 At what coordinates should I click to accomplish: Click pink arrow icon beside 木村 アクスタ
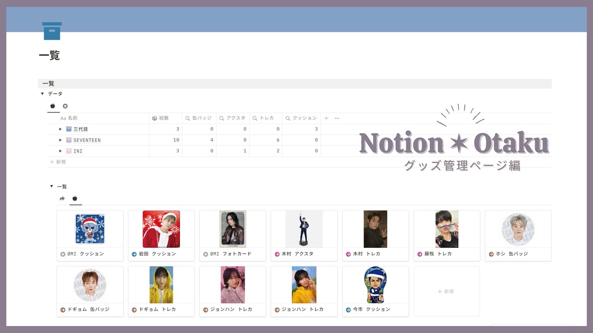[x=277, y=254]
